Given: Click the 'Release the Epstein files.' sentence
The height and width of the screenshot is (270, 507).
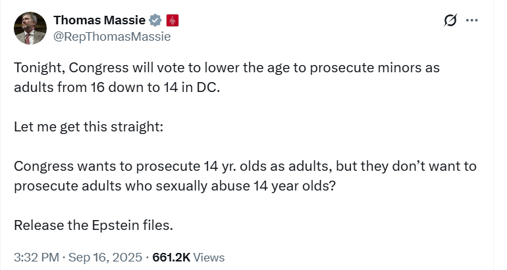Looking at the screenshot, I should tap(93, 225).
